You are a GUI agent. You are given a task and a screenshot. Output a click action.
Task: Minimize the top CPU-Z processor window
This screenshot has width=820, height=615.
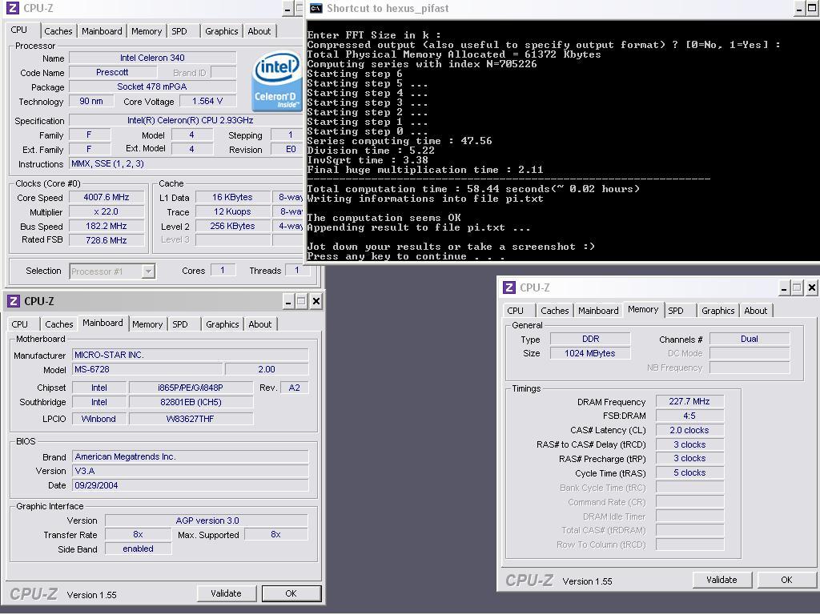point(287,8)
